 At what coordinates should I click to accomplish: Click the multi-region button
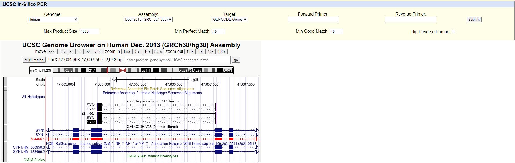click(x=34, y=60)
